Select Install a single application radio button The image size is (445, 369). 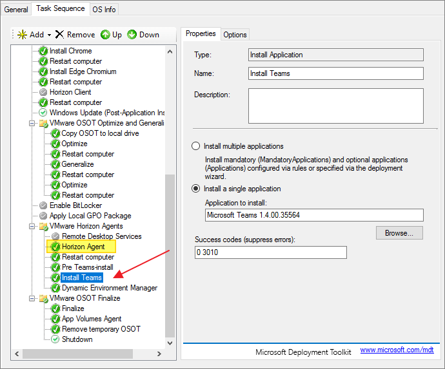click(x=196, y=189)
